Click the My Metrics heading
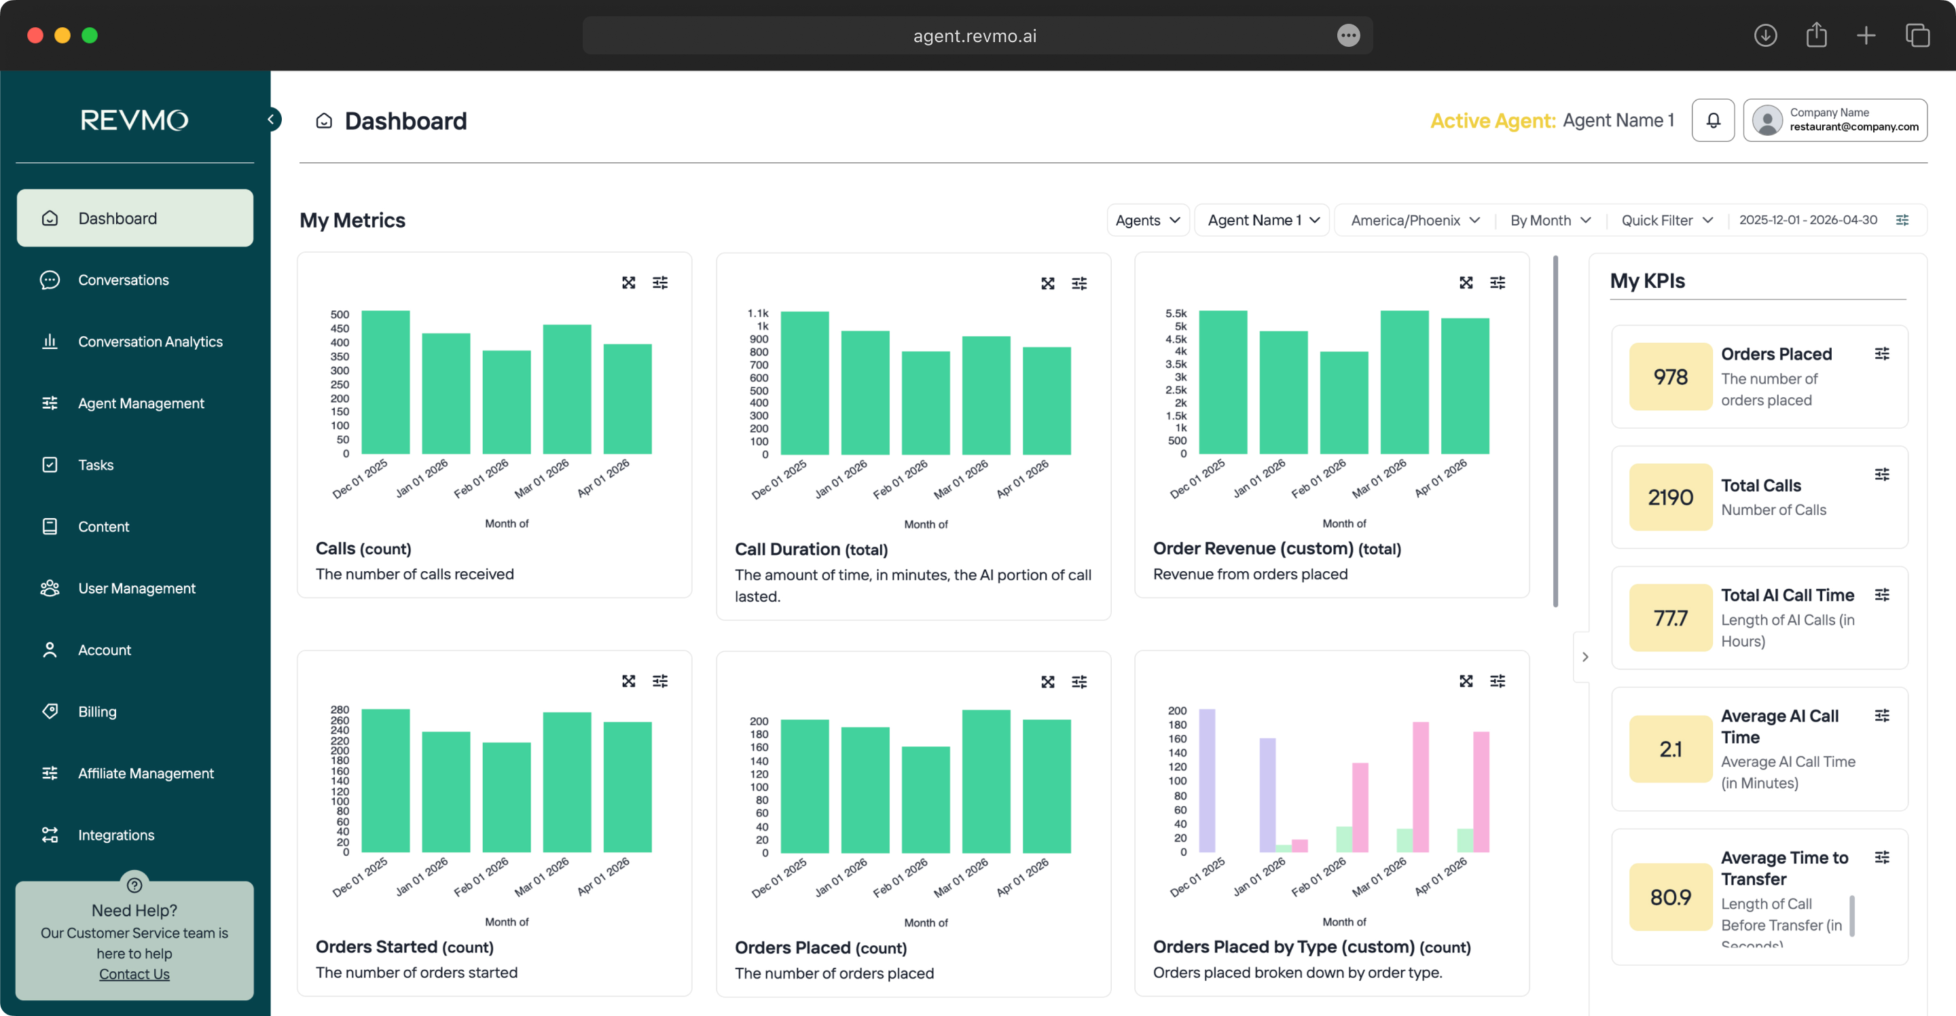 tap(352, 220)
